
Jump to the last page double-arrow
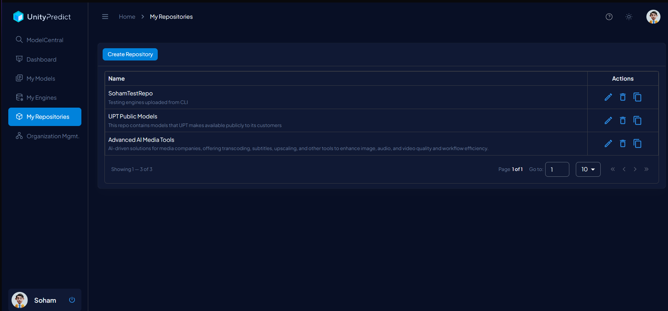click(x=646, y=170)
